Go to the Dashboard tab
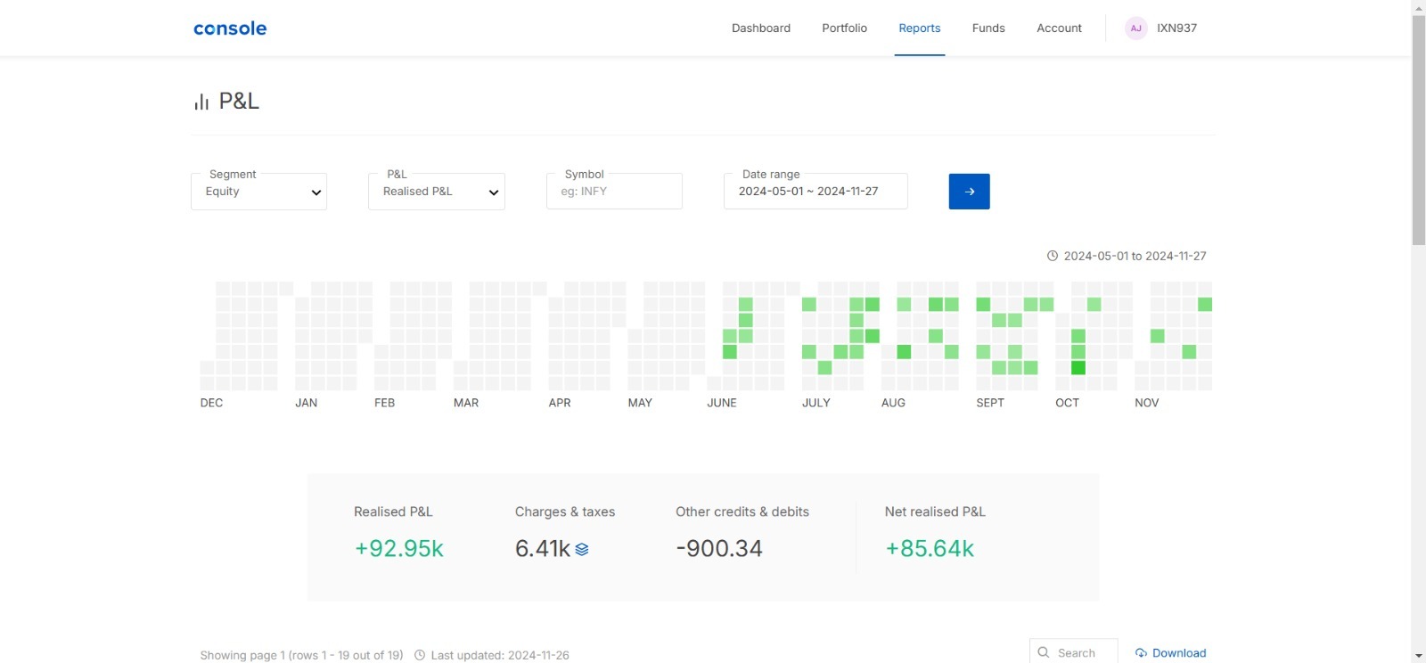Viewport: 1426px width, 663px height. tap(760, 29)
